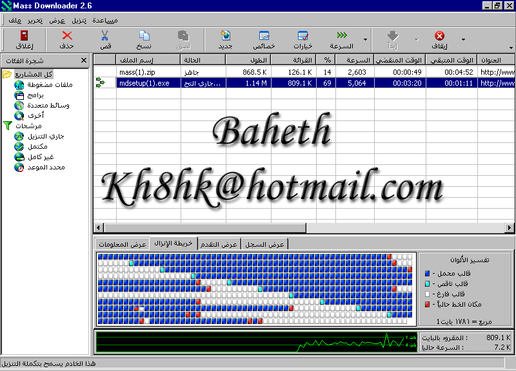The width and height of the screenshot is (516, 371).
Task: Expand the Speed (السرعة) dropdown arrow
Action: [x=366, y=40]
